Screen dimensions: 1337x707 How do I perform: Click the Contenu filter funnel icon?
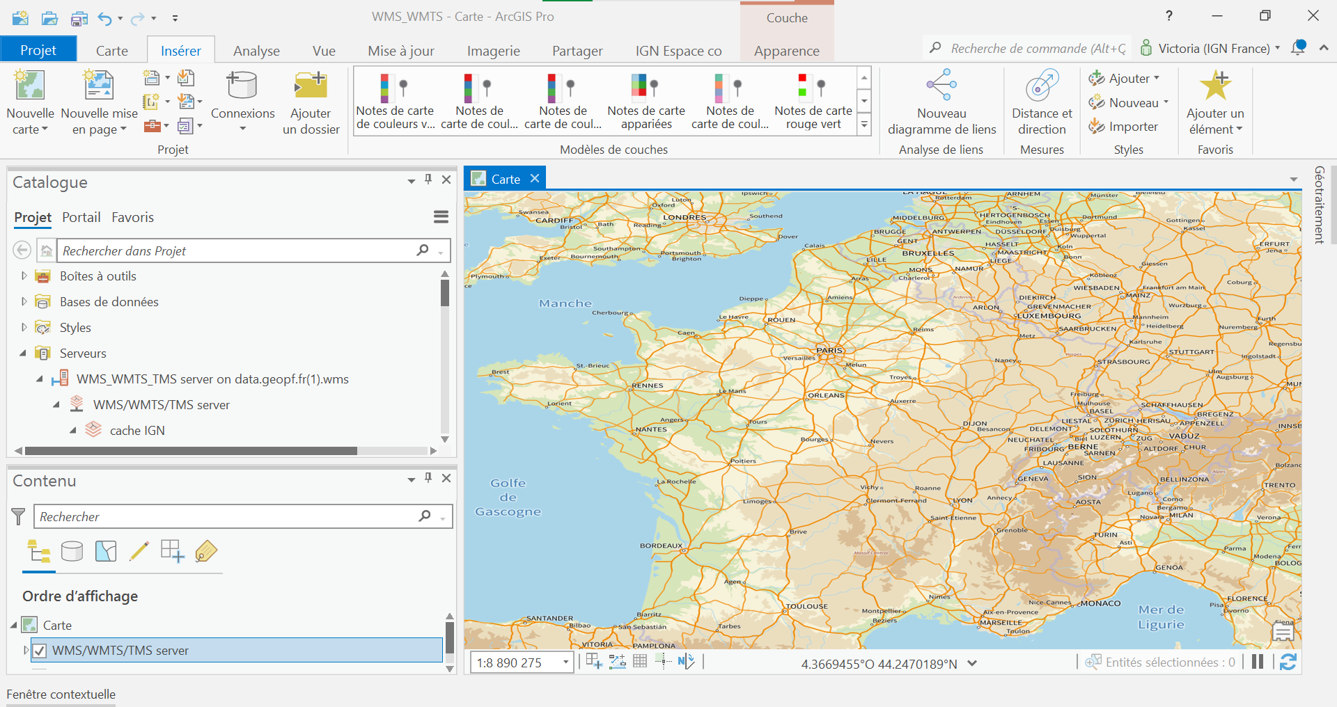pyautogui.click(x=19, y=516)
